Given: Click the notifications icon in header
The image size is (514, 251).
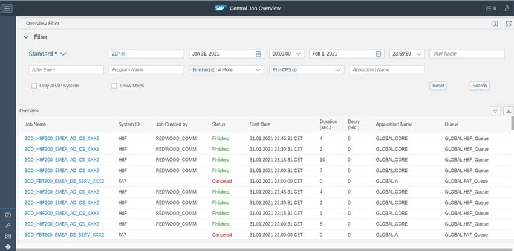Looking at the screenshot, I should click(x=490, y=8).
